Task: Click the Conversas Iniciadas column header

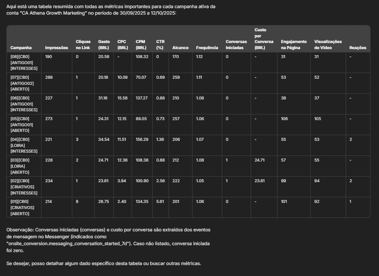Action: [x=236, y=45]
